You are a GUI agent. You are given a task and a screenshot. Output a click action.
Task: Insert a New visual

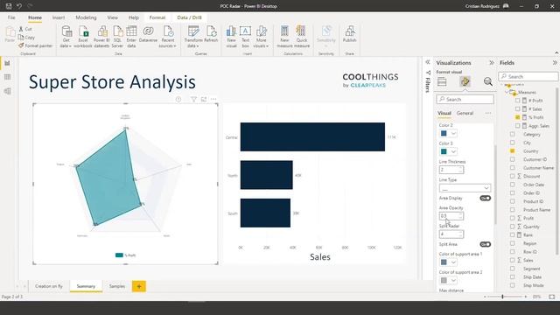231,37
